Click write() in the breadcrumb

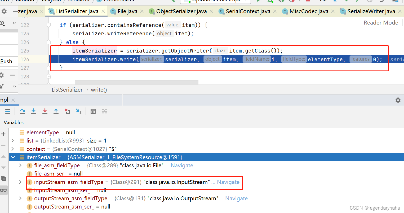click(99, 90)
